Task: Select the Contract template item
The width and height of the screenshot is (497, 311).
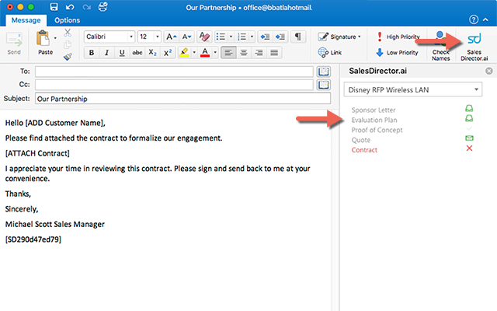Action: [364, 150]
